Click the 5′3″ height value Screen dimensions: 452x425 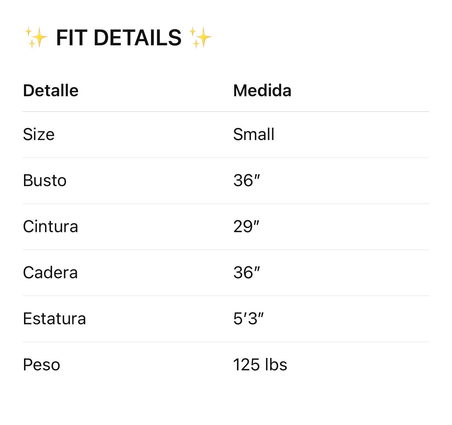coord(248,319)
